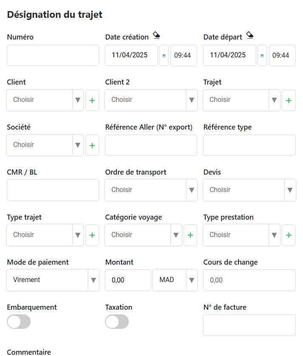Screen dimensions: 303x356
Task: Add a new Catégorie voyage with the plus icon
Action: click(190, 235)
